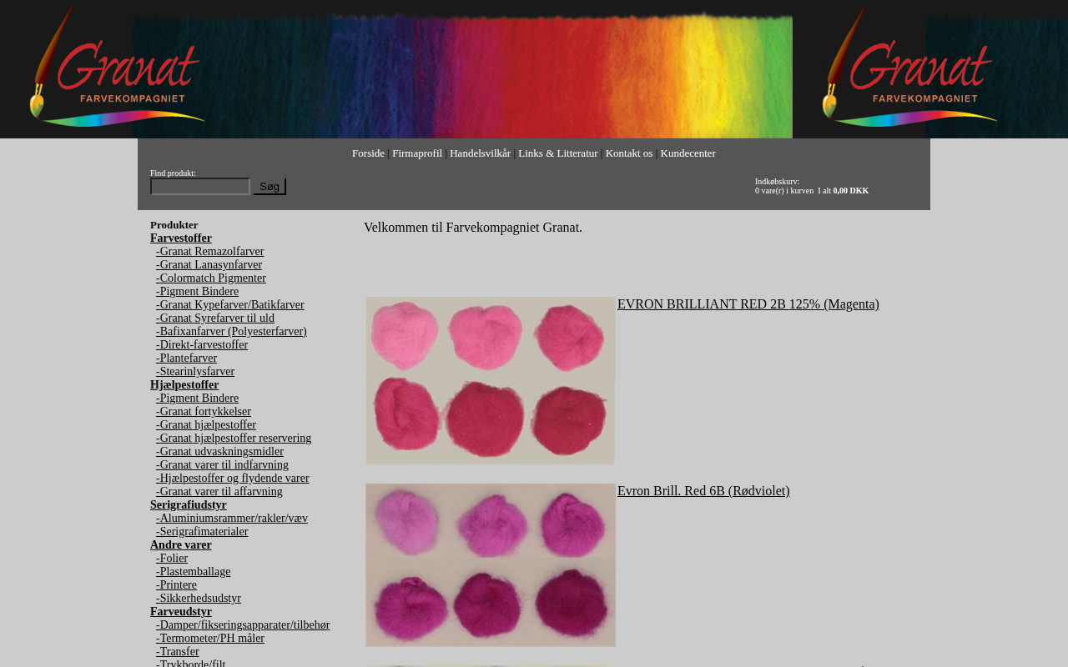Select Plastemballage
1068x667 pixels.
click(x=194, y=572)
